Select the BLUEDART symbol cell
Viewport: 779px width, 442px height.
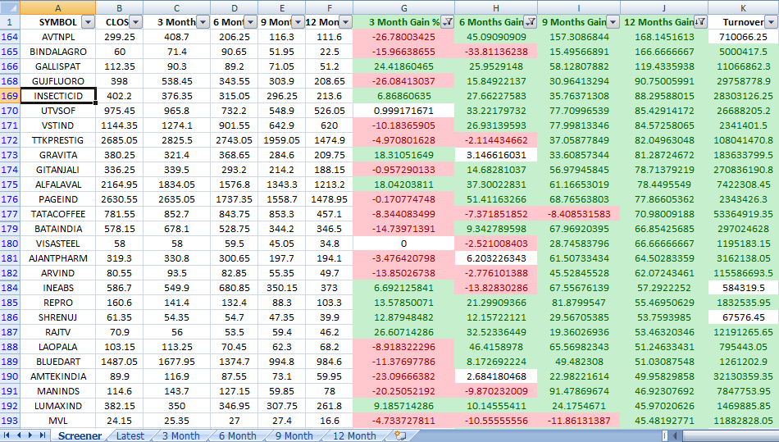pos(57,362)
